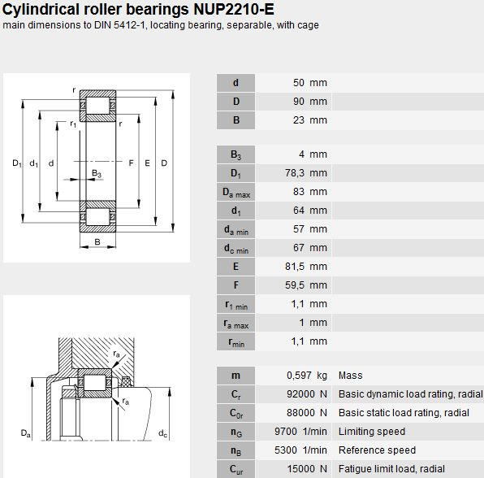
Task: Click the ra max label cell
Action: click(236, 323)
